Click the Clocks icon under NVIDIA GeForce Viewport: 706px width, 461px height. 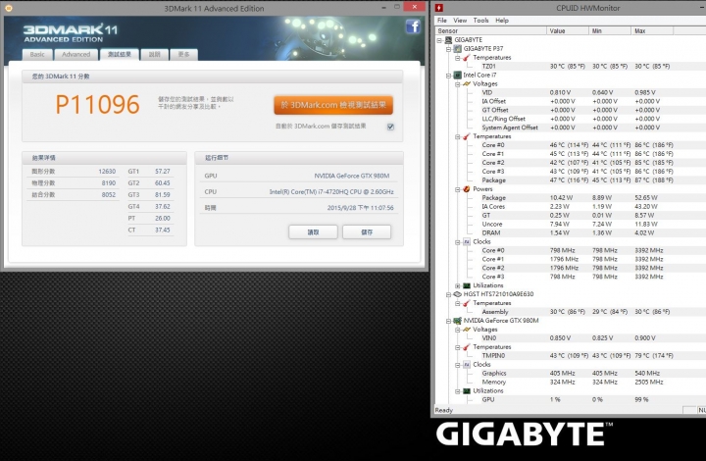[467, 365]
